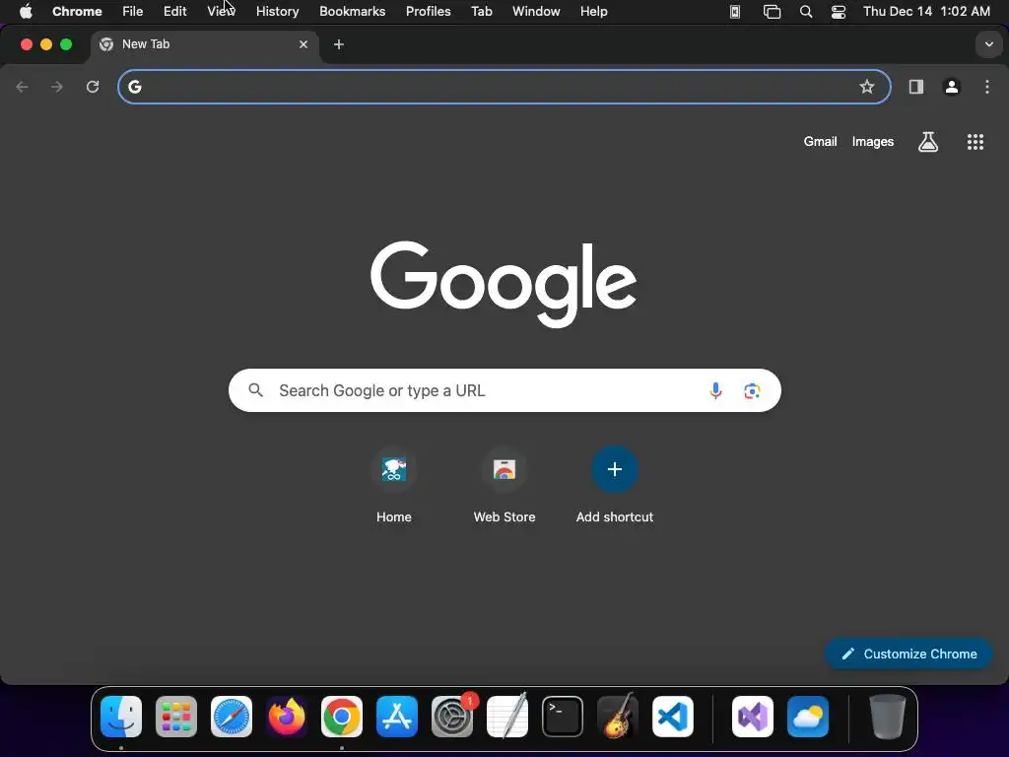Open Weather app from the Dock

pos(808,717)
